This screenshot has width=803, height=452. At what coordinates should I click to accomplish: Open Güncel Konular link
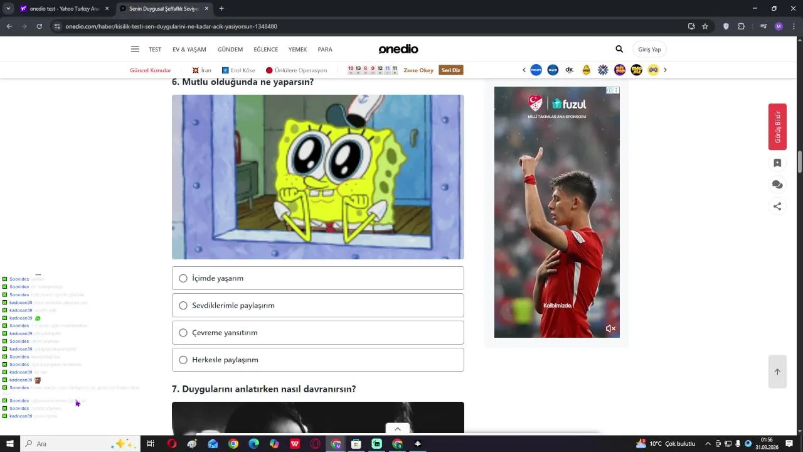coord(151,70)
